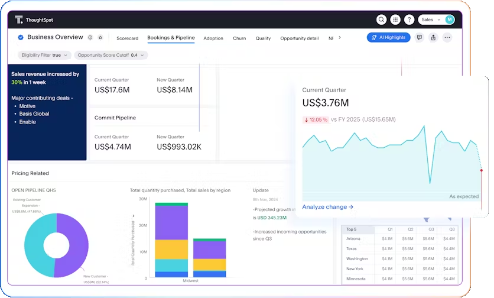Switch to the Churn tab

tap(239, 38)
